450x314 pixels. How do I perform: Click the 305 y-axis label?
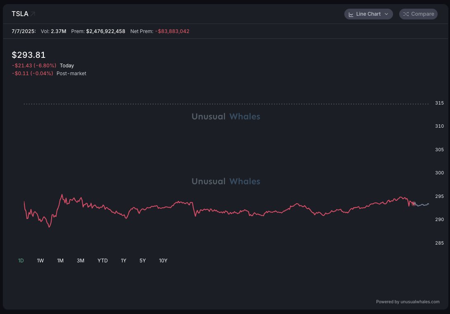[x=439, y=150]
